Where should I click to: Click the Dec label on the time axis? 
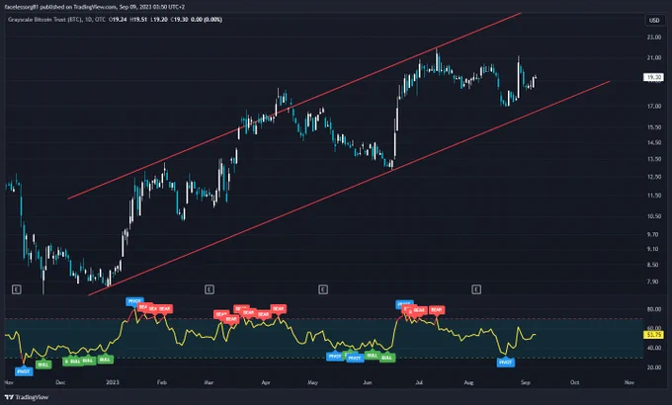click(x=60, y=382)
